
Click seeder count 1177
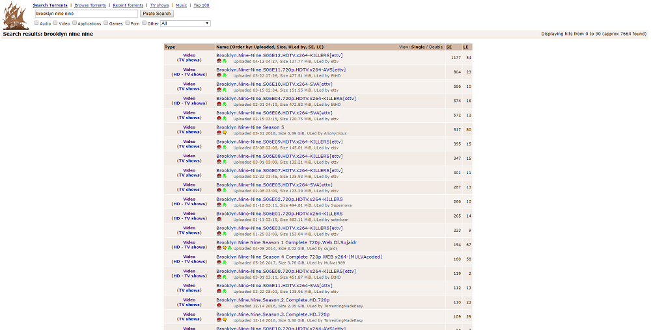point(456,58)
